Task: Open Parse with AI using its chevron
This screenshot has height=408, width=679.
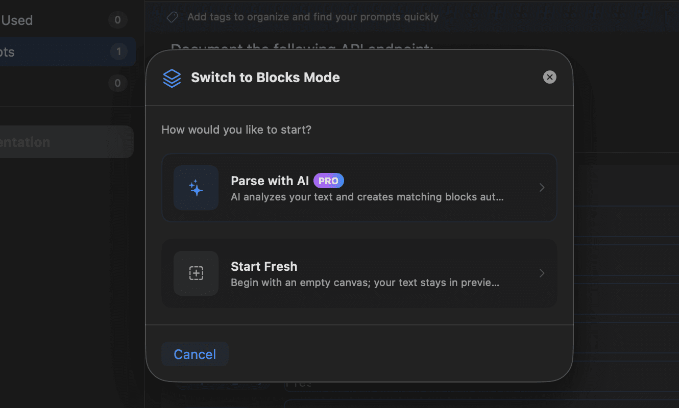Action: pyautogui.click(x=542, y=188)
